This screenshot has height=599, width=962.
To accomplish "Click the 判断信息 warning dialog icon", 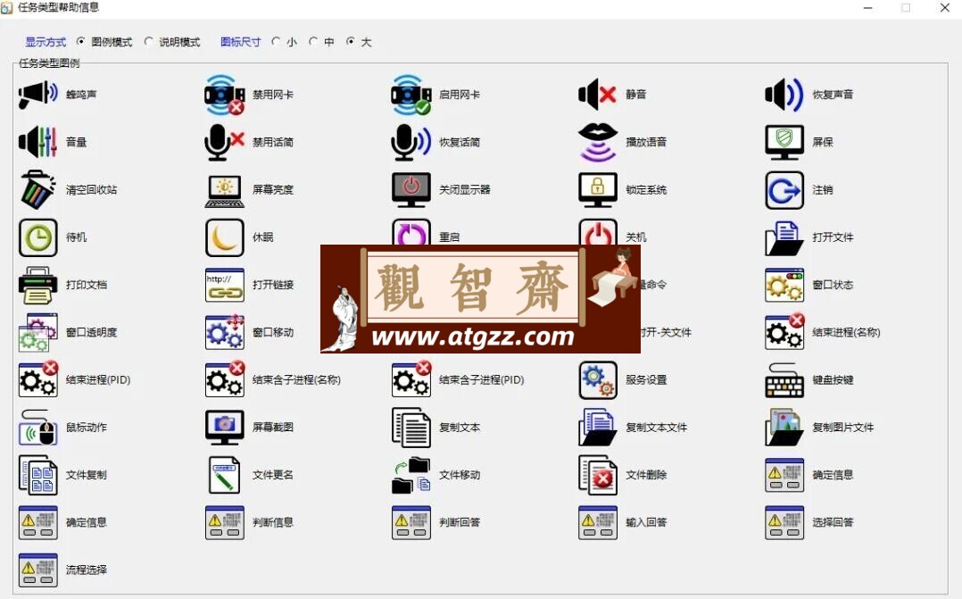I will (225, 523).
